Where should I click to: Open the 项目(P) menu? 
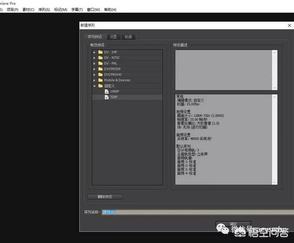(x=12, y=10)
